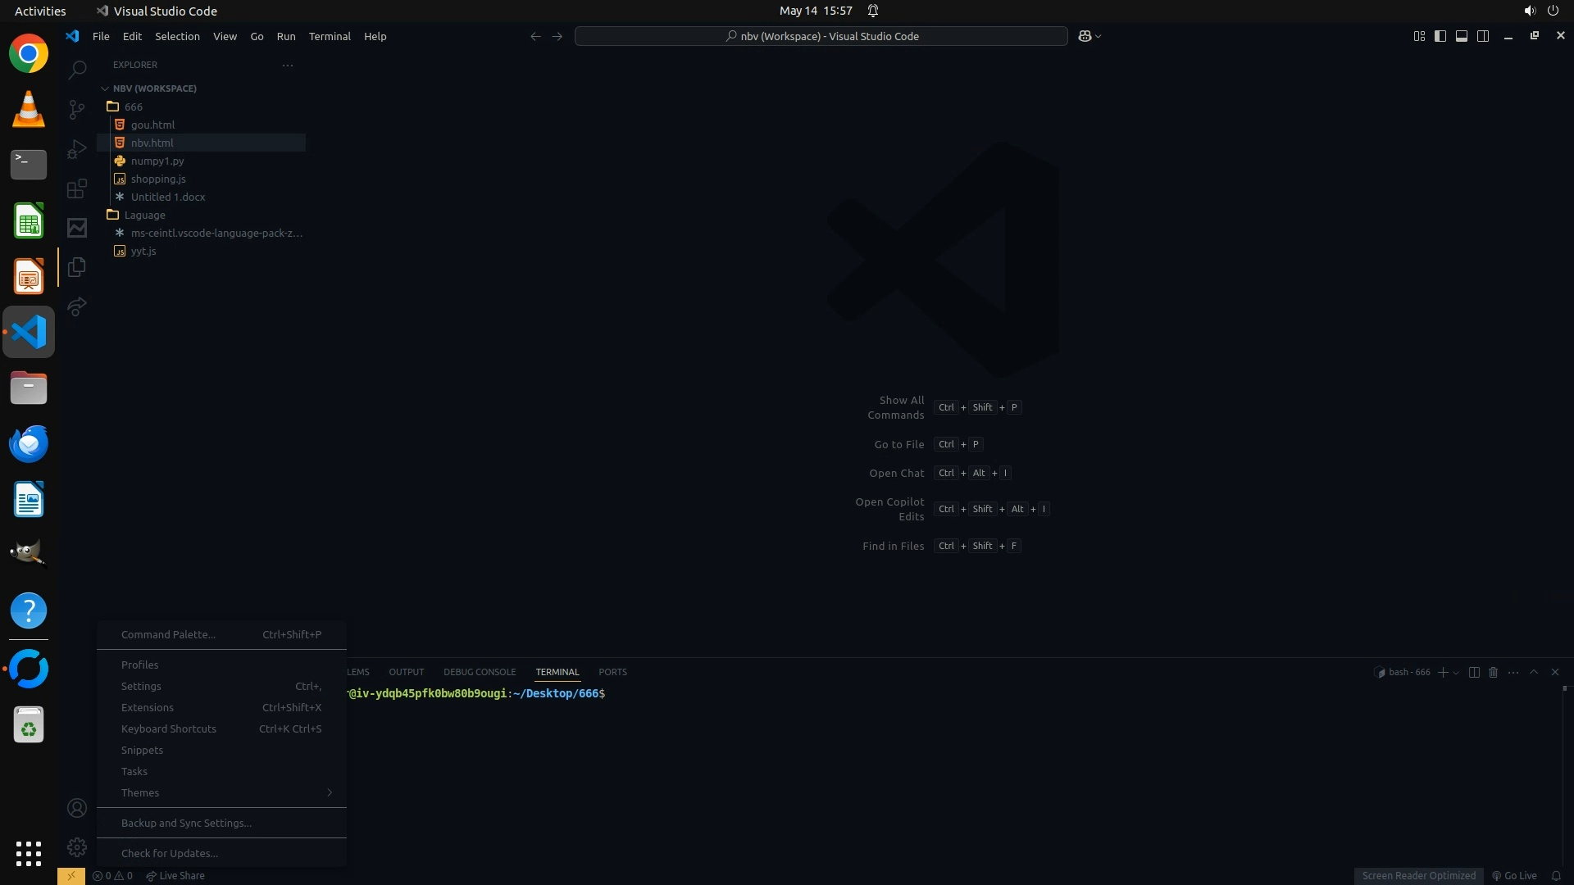Kill terminal using the trash icon

point(1493,672)
